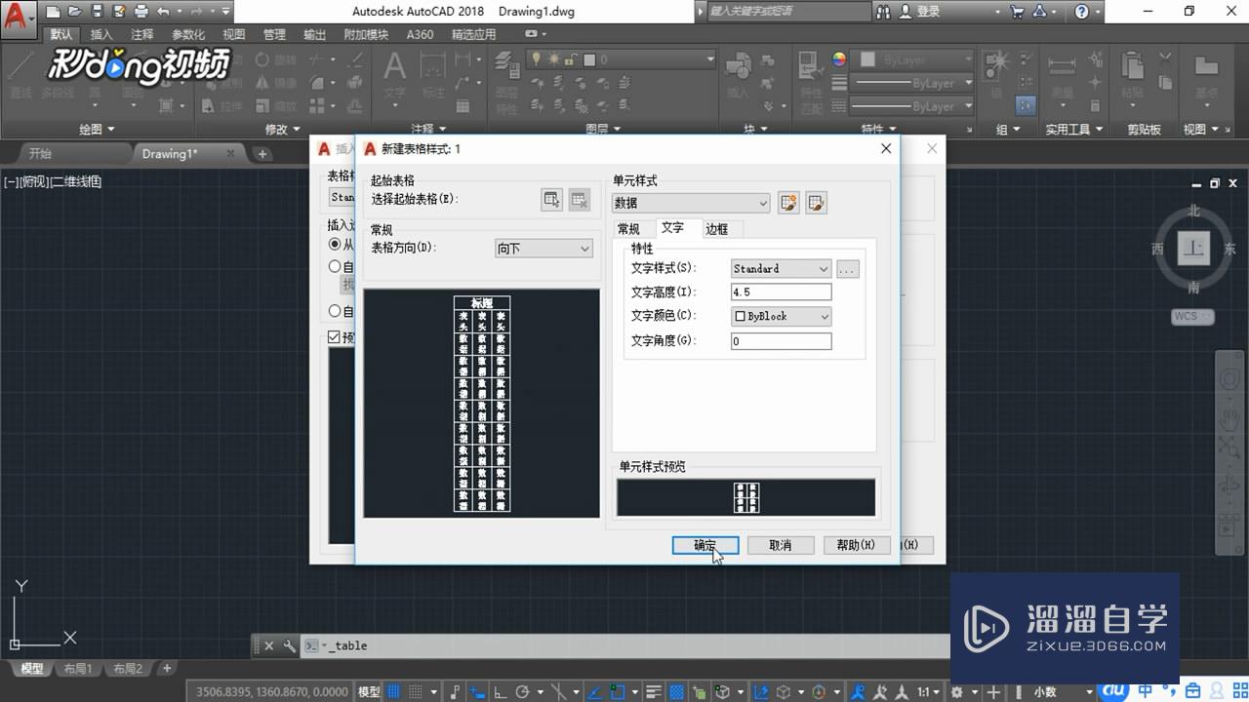The image size is (1249, 702).
Task: Close the command line with its X icon
Action: click(269, 645)
